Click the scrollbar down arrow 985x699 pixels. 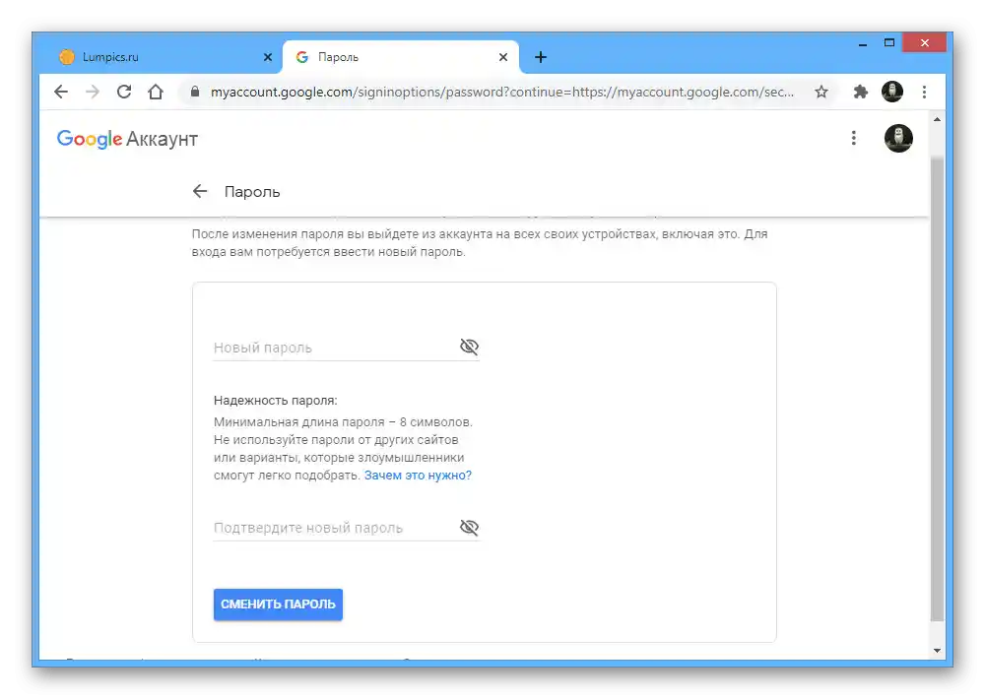tap(937, 651)
